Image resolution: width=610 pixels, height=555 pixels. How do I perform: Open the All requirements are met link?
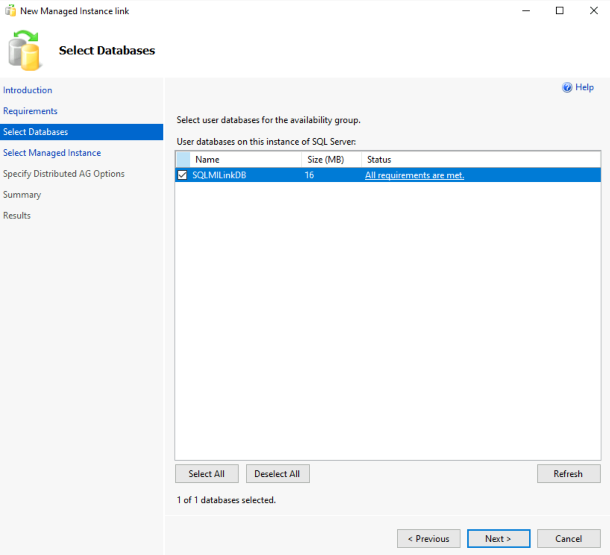coord(414,175)
